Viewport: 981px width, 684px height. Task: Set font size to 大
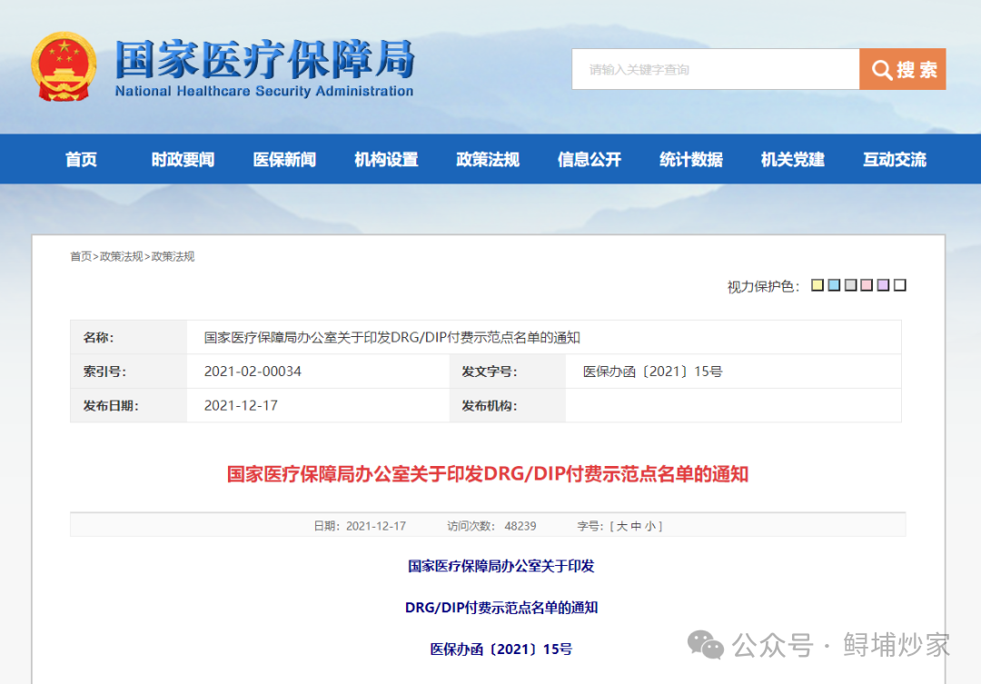click(621, 525)
